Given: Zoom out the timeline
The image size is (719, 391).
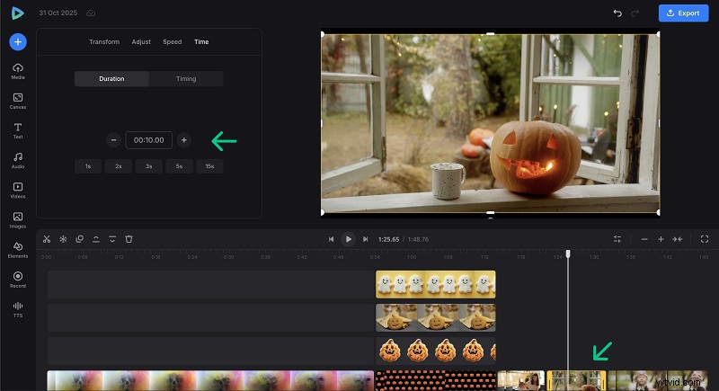Looking at the screenshot, I should pos(644,239).
